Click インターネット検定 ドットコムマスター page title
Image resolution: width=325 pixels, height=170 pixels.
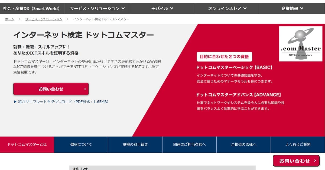[83, 35]
